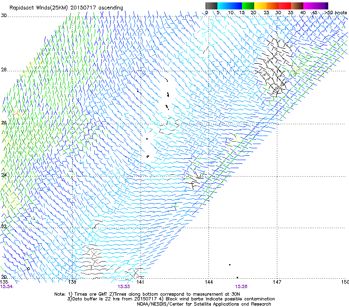Click the '25' value under the color bar
This screenshot has height=307, width=349.
click(x=266, y=13)
